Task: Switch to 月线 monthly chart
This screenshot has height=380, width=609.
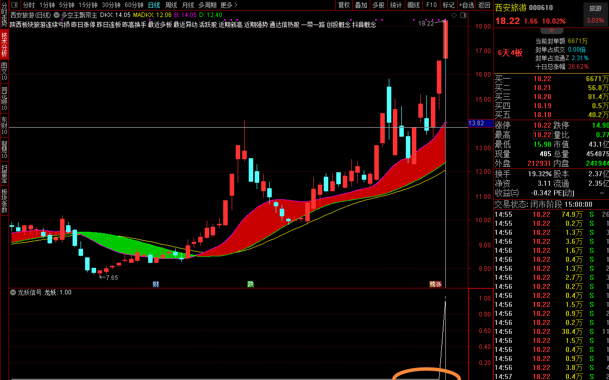Action: (188, 5)
